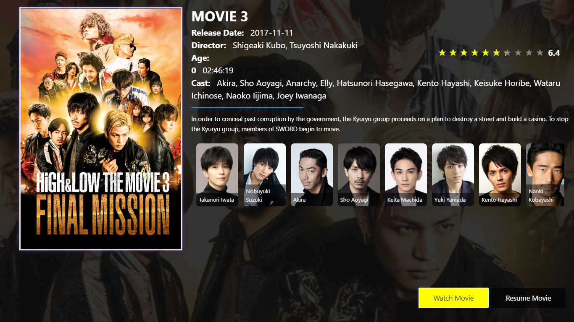Open Keita Machida cast thumbnail
574x322 pixels.
click(x=406, y=175)
